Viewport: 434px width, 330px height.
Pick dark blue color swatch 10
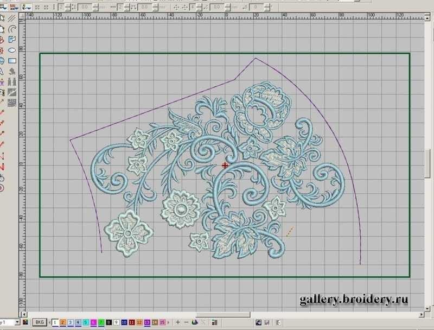coord(124,322)
